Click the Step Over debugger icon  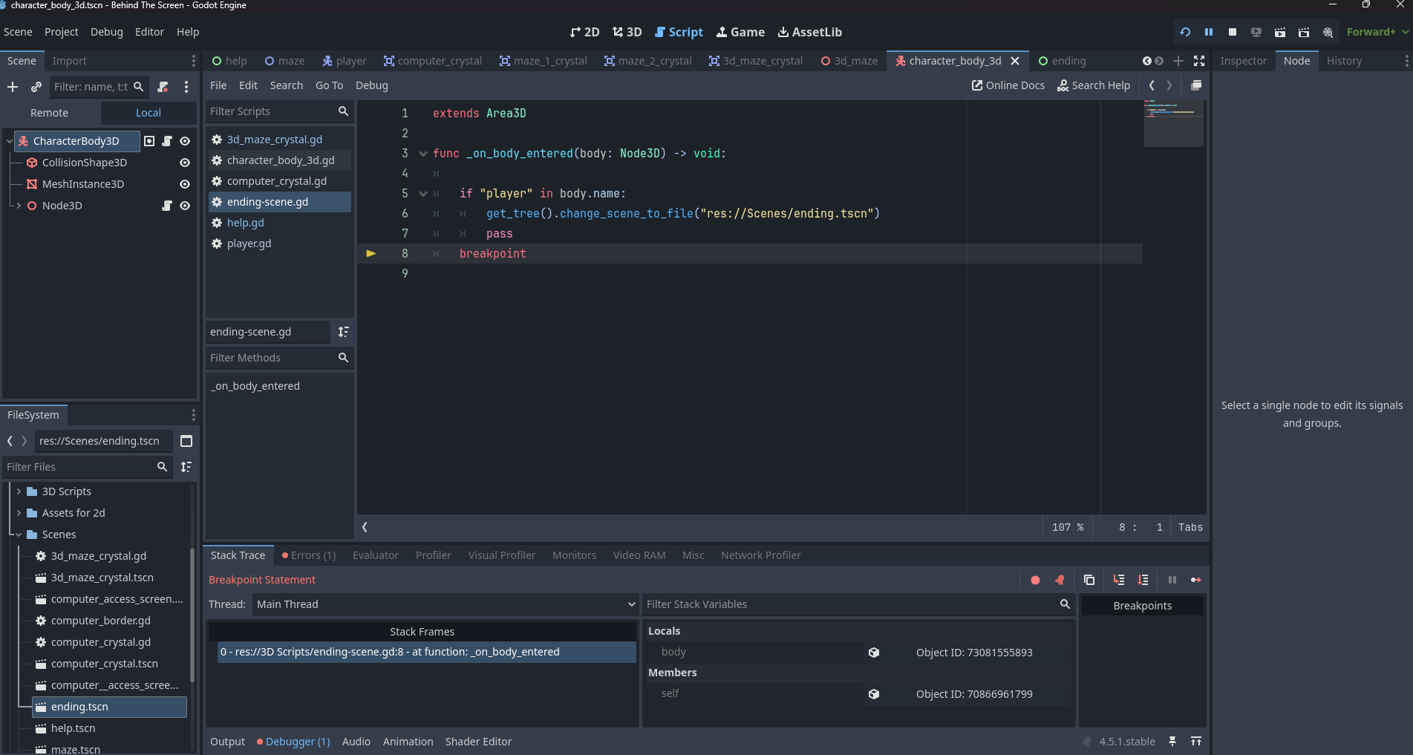click(x=1143, y=580)
